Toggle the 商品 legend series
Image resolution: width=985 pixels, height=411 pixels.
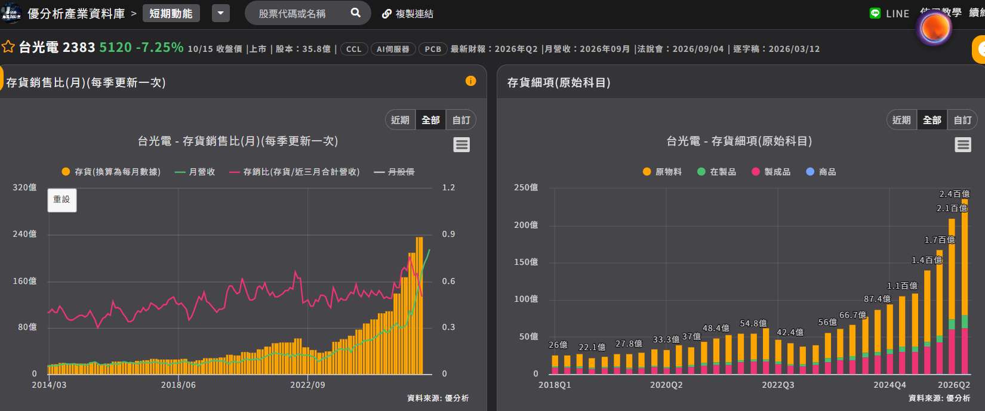tap(821, 172)
